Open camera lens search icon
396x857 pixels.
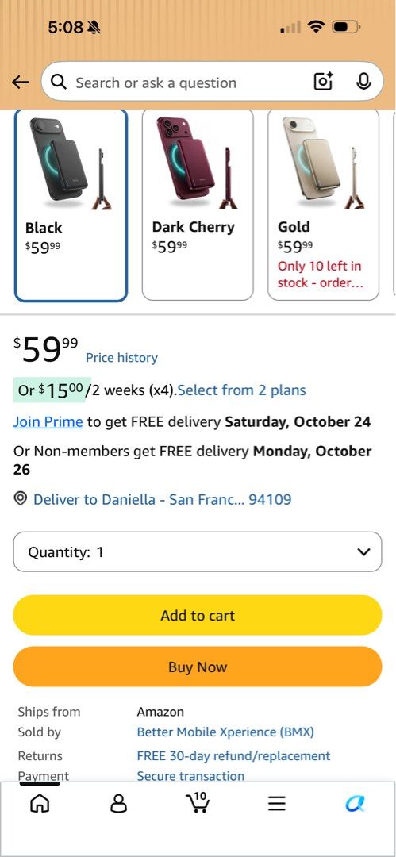tap(323, 82)
